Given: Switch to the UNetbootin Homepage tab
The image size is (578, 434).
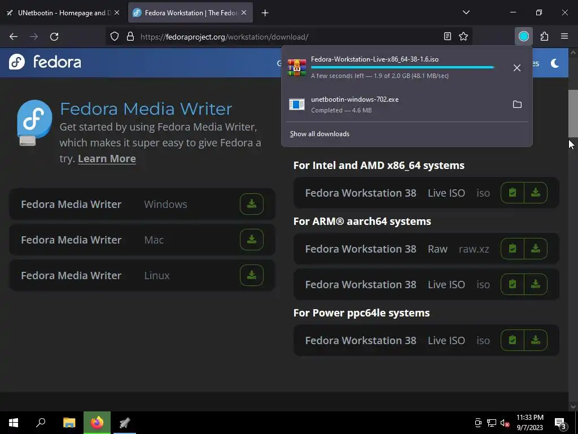Looking at the screenshot, I should pos(63,12).
